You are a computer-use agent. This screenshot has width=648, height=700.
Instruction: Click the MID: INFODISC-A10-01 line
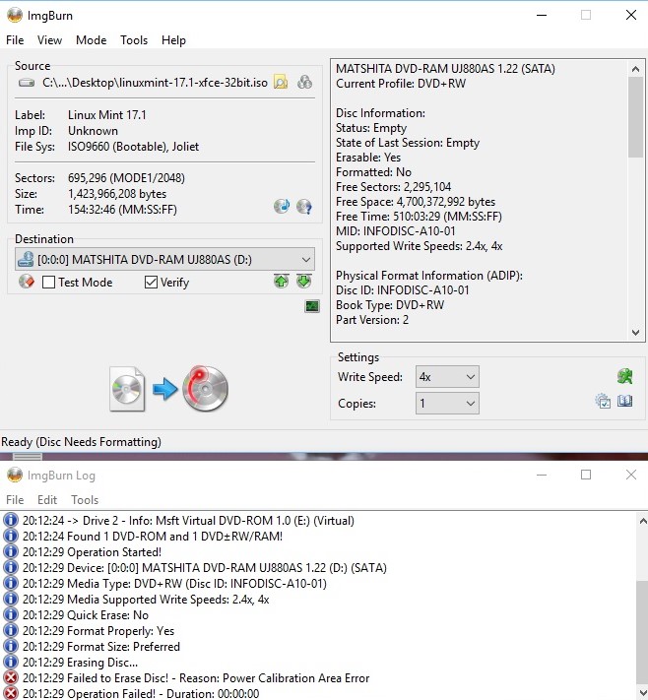click(x=396, y=230)
